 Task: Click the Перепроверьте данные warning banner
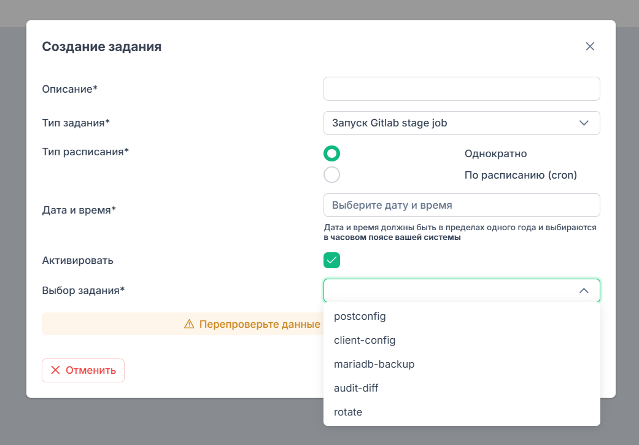[182, 324]
